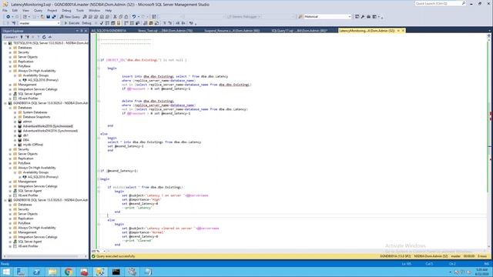This screenshot has width=493, height=277.
Task: Click the Copy icon in toolbar
Action: (121, 17)
